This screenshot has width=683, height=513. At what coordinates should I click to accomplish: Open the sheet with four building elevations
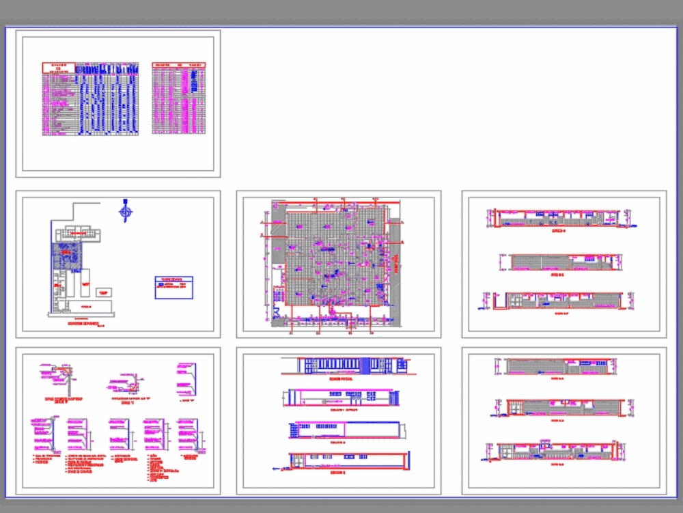[x=339, y=421]
